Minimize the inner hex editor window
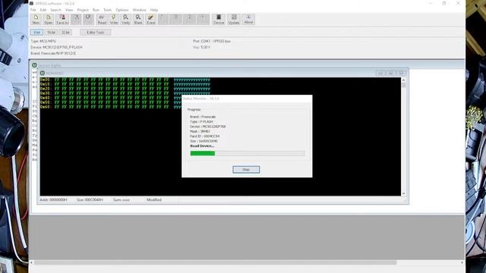Image resolution: width=486 pixels, height=273 pixels. point(380,73)
